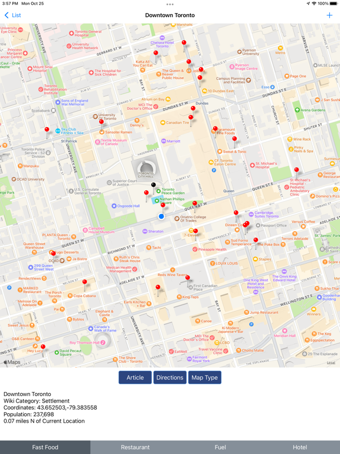Tap the Meridian Hall icon

click(x=285, y=330)
